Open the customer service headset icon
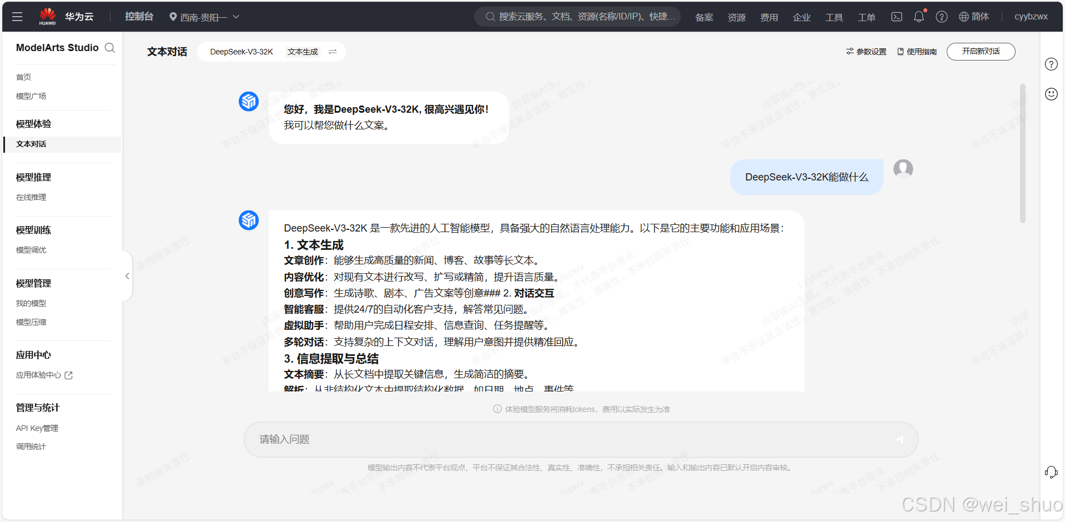The image size is (1065, 522). 1051,472
